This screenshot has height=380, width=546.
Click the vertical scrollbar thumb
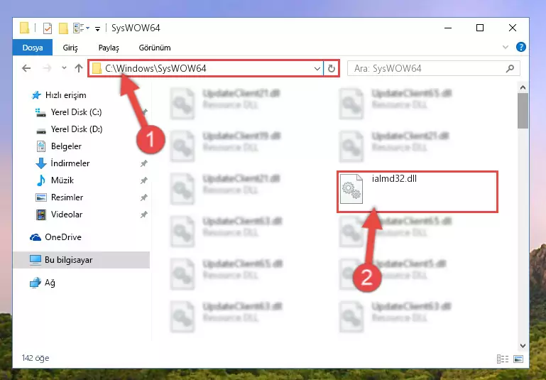pyautogui.click(x=523, y=111)
